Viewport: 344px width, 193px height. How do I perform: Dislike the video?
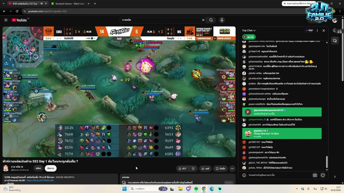[x=193, y=169]
